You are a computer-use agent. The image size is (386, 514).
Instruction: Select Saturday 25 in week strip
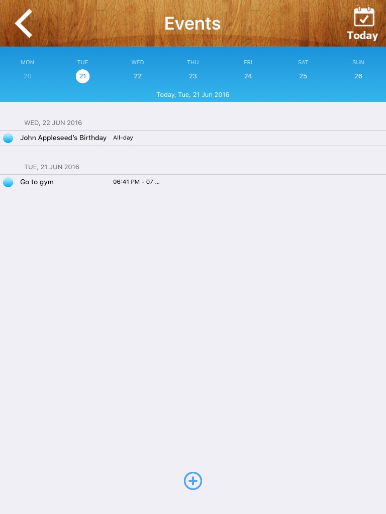click(303, 76)
